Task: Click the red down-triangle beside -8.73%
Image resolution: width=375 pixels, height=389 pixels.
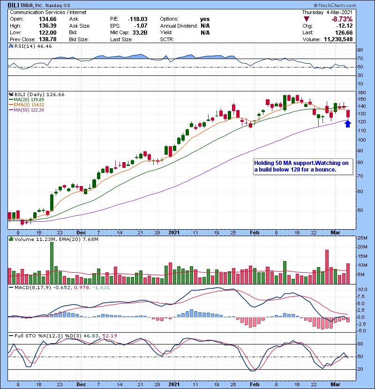Action: tap(307, 19)
